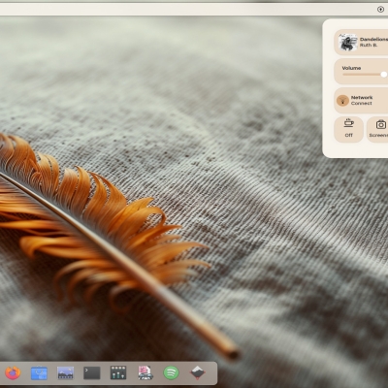Viewport: 388px width, 388px height.
Task: Open the pink document app in the dock
Action: 145,373
